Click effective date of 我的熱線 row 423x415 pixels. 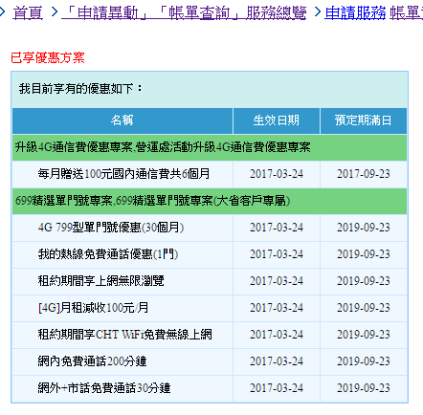pos(277,254)
